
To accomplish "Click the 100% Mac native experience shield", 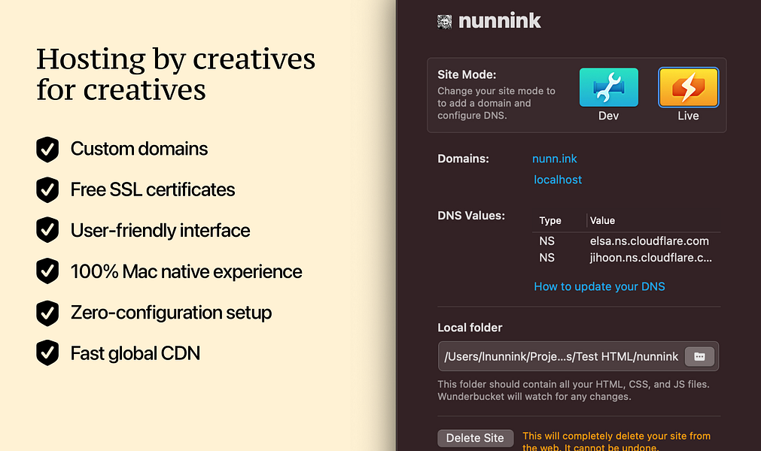I will point(47,271).
